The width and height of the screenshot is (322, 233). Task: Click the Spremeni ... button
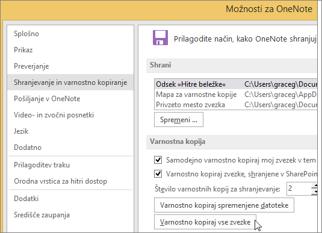tap(179, 120)
